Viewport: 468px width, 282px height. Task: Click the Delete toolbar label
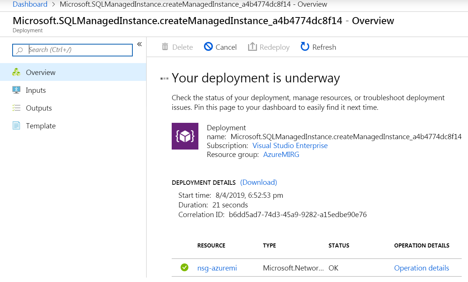[x=182, y=47]
